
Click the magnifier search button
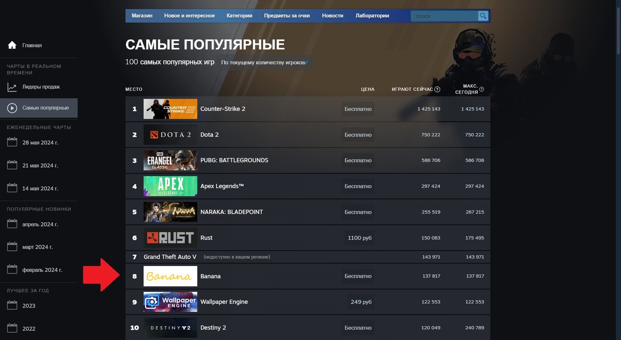(483, 16)
